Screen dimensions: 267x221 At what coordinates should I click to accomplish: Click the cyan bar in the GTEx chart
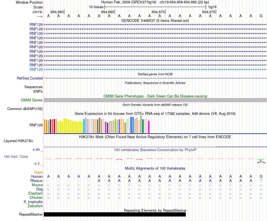[84, 126]
